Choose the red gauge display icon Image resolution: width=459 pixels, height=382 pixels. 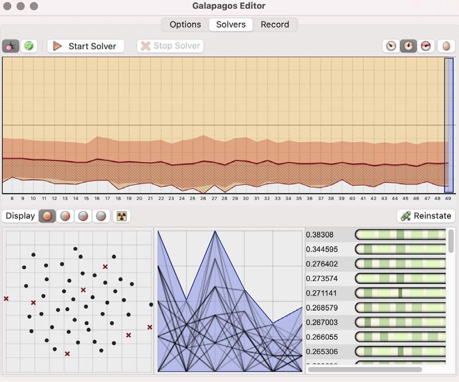click(x=425, y=46)
